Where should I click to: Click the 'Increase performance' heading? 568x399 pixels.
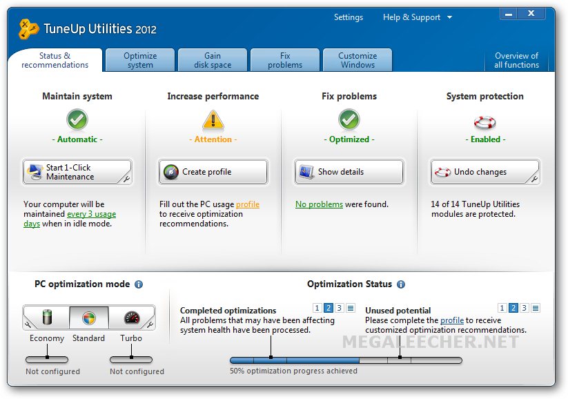click(213, 97)
